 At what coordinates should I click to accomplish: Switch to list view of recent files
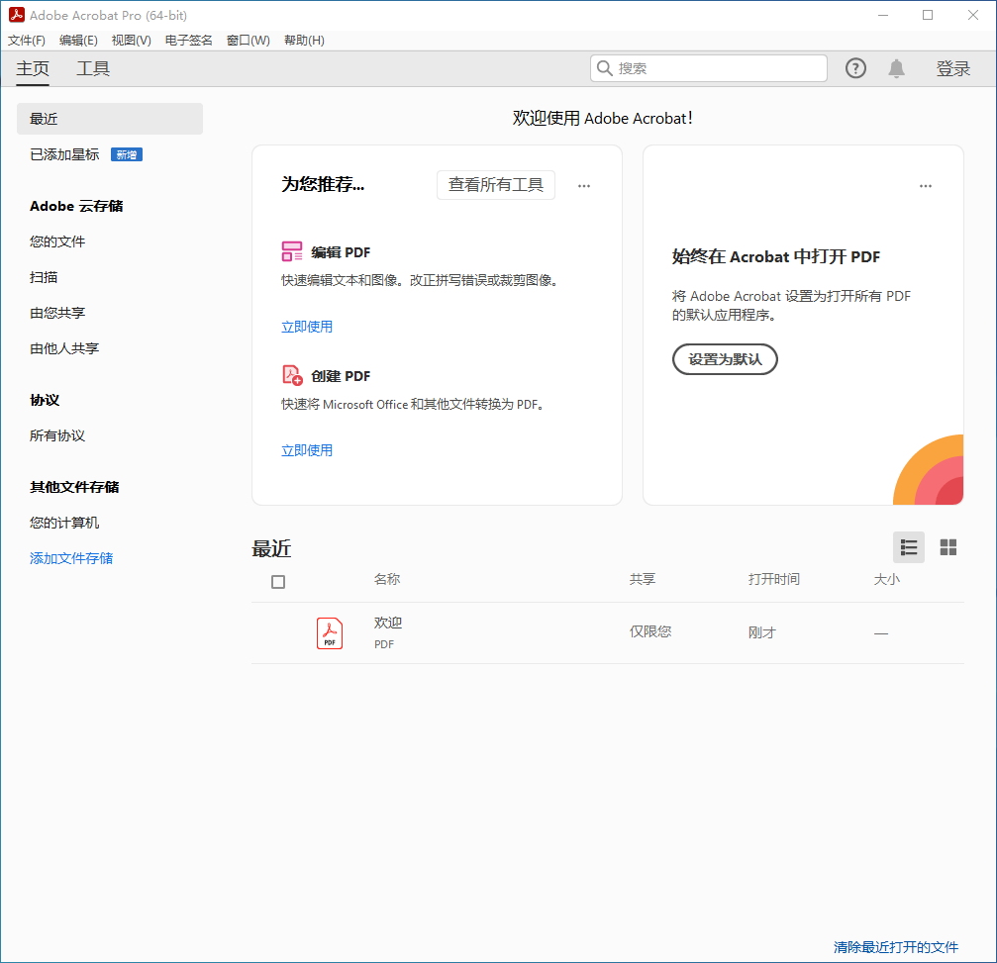coord(908,547)
